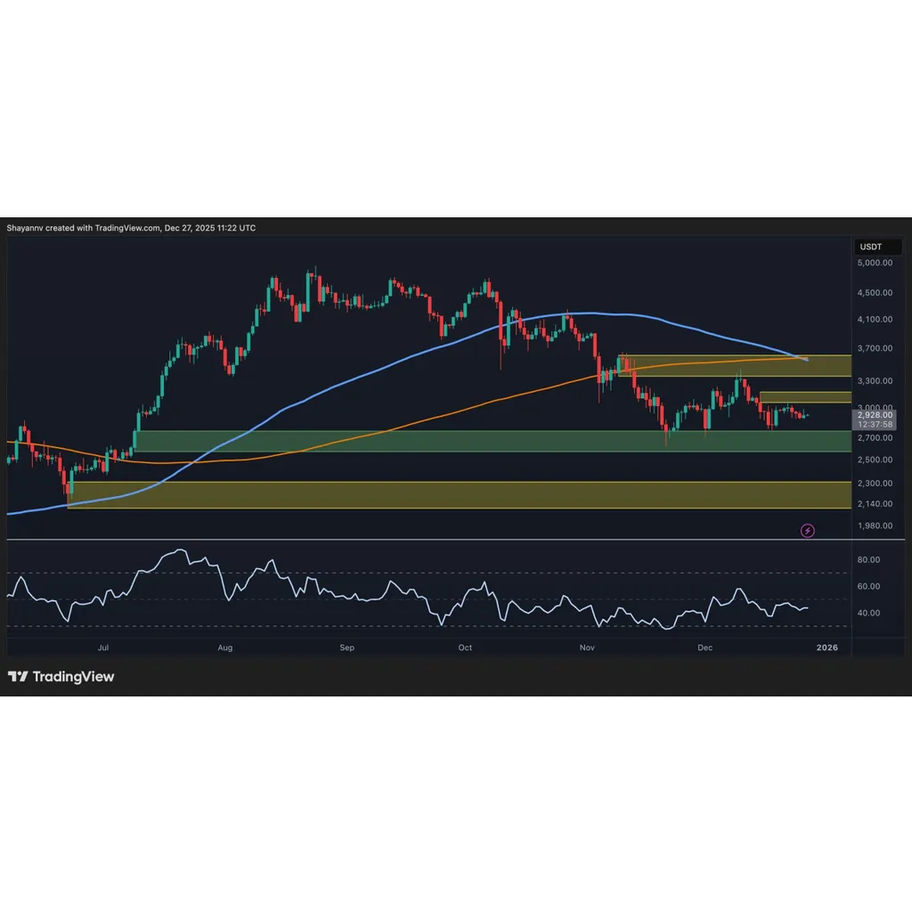
Task: Click the 2,140.00 price axis label
Action: click(x=875, y=504)
